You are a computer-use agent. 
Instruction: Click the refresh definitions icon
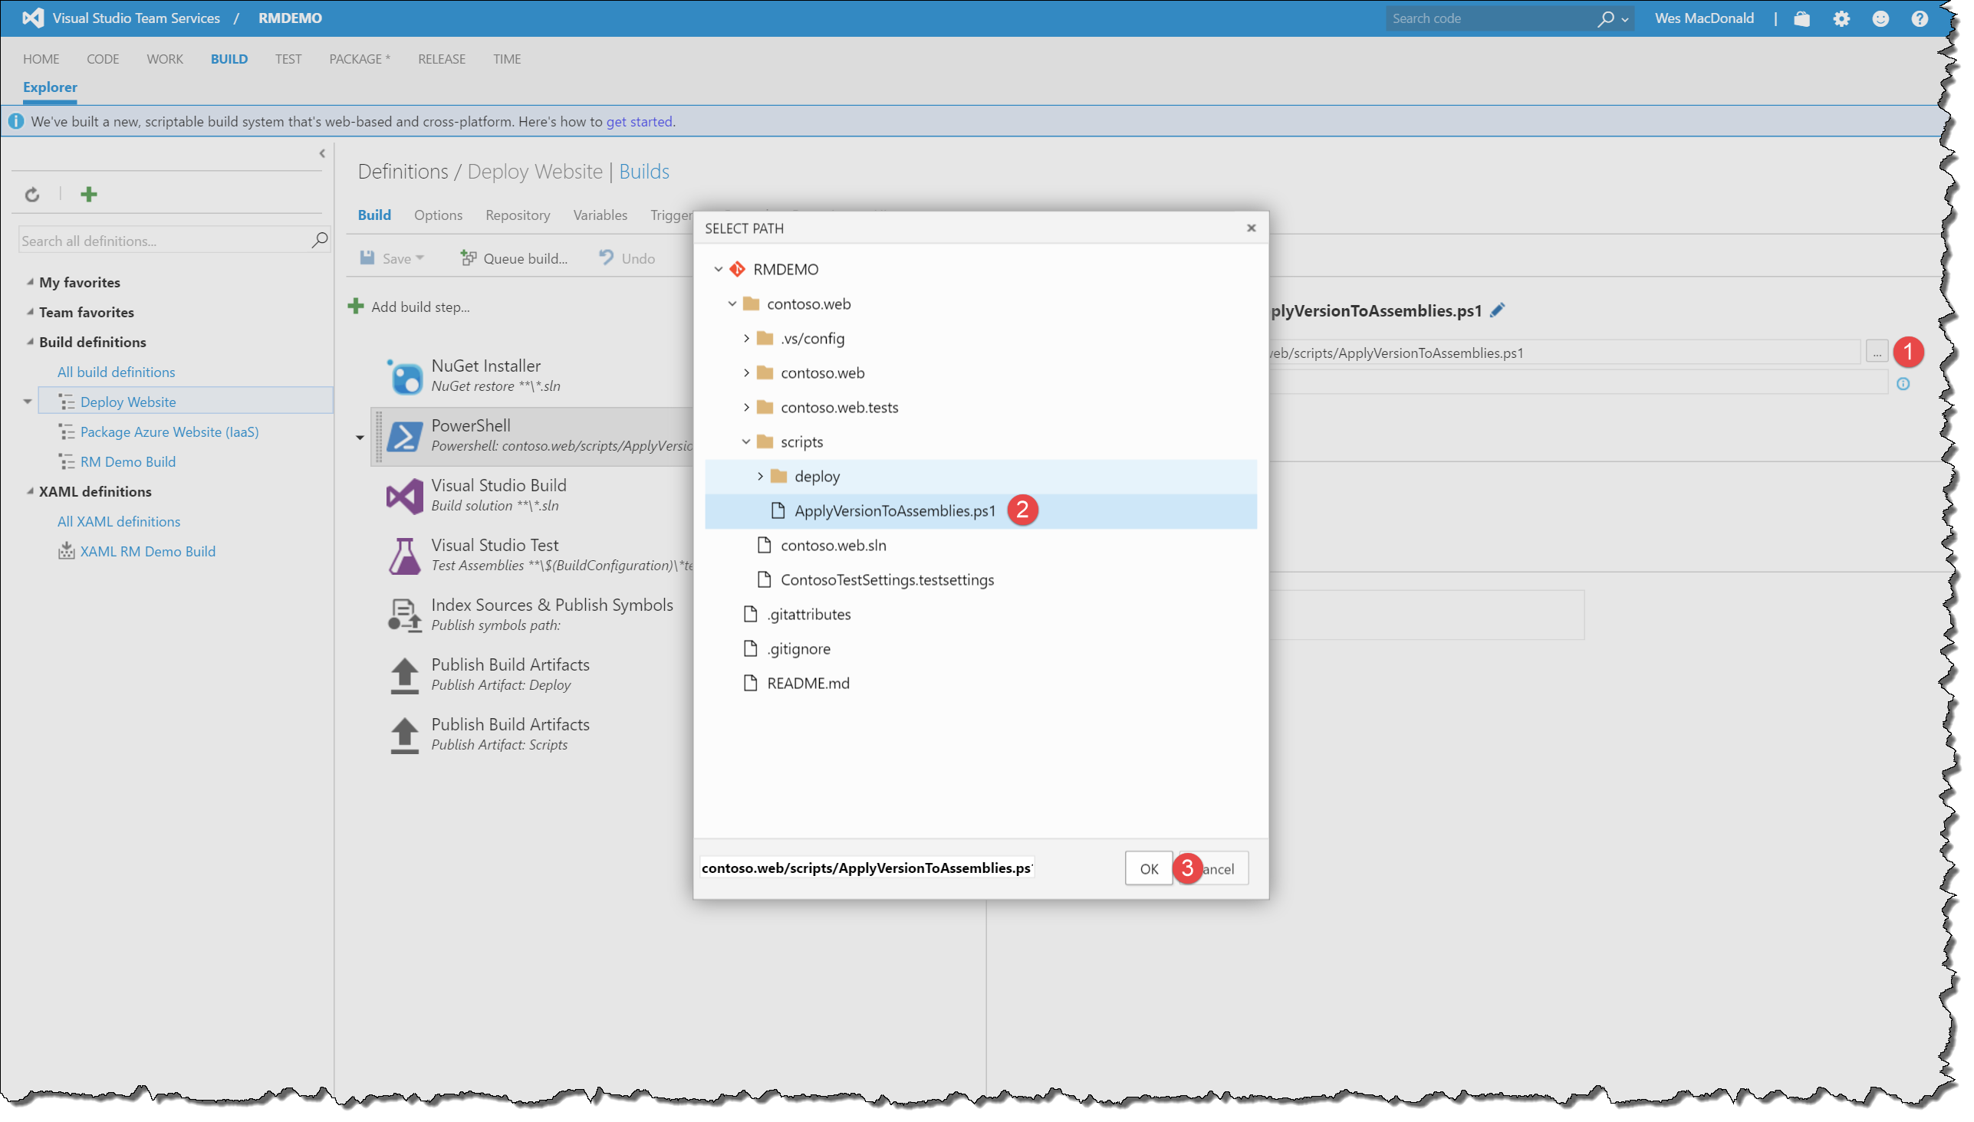point(31,194)
